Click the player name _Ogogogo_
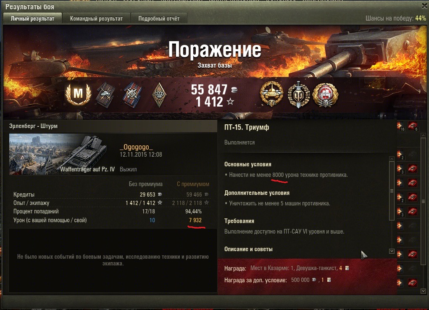The image size is (429, 310). tap(136, 147)
